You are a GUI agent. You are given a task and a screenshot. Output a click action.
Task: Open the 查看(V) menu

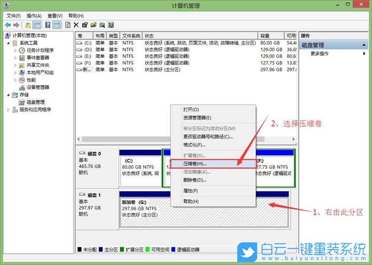coord(55,16)
